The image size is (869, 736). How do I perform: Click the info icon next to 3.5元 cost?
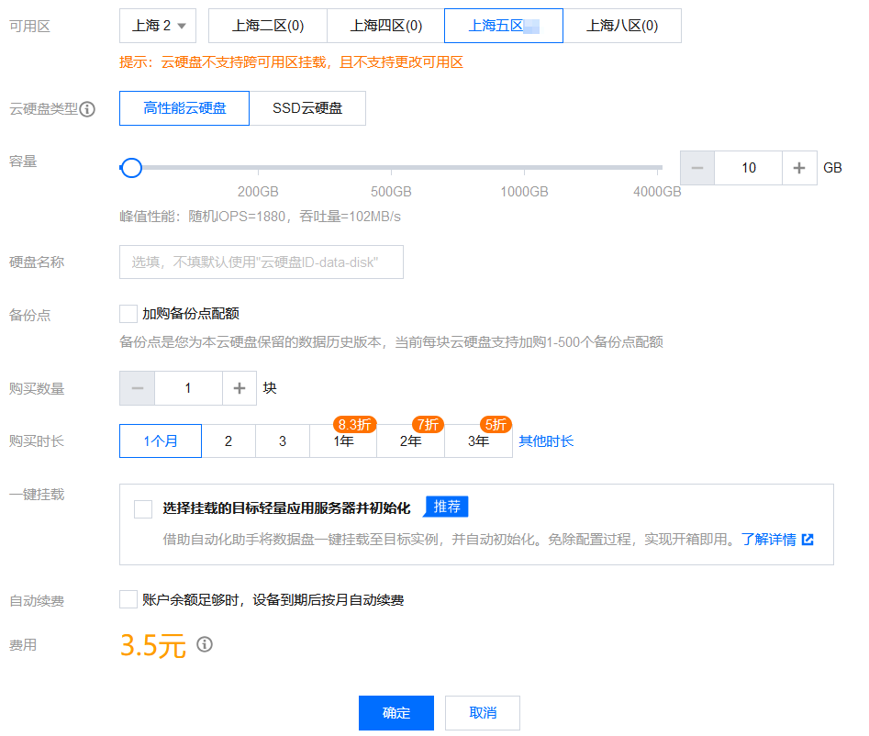pos(205,644)
